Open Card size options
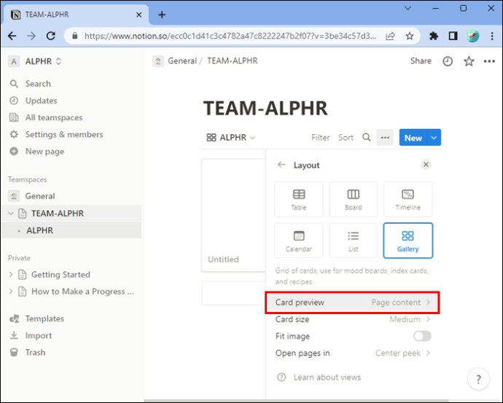The image size is (503, 403). (x=352, y=319)
